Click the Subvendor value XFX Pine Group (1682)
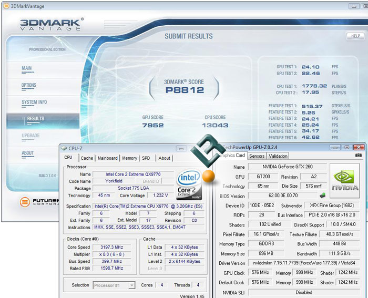The height and width of the screenshot is (298, 368). click(332, 205)
